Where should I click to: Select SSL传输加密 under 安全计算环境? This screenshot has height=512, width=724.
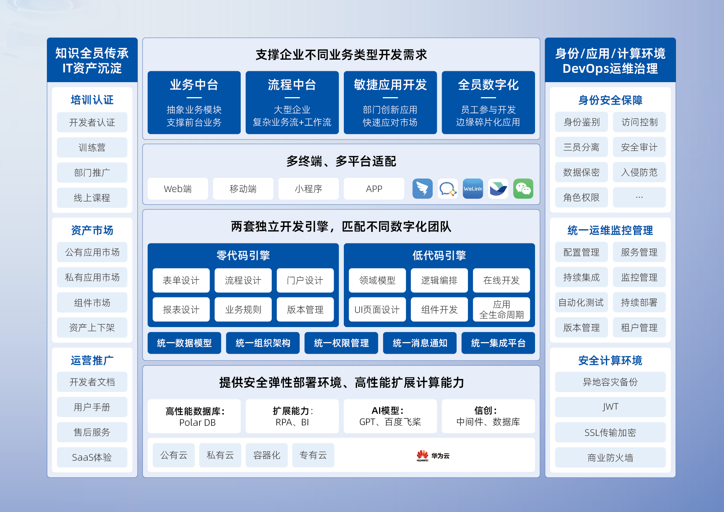(610, 432)
